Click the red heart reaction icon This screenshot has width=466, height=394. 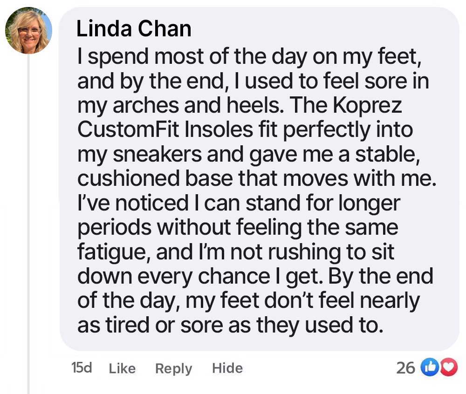click(x=449, y=367)
